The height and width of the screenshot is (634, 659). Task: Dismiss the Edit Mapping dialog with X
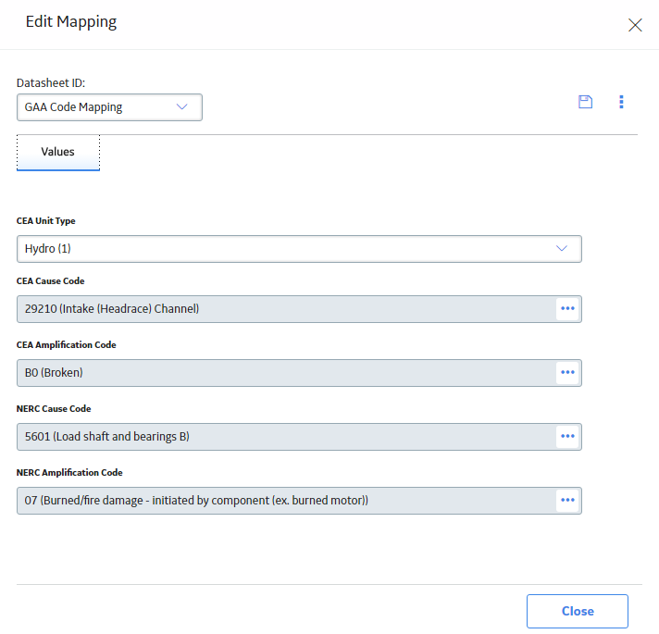click(635, 25)
